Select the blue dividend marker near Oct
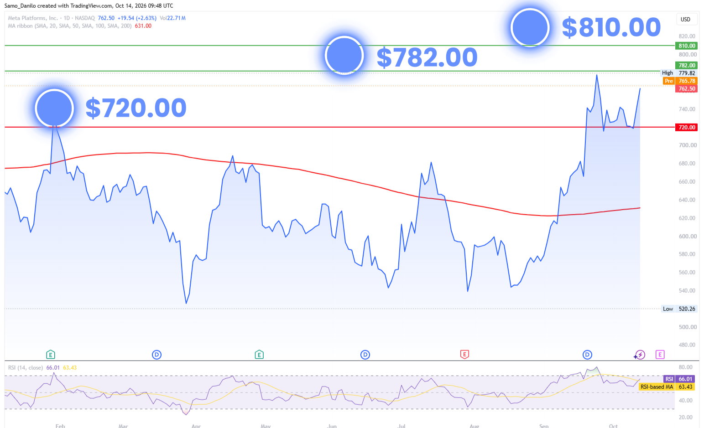 pos(587,355)
